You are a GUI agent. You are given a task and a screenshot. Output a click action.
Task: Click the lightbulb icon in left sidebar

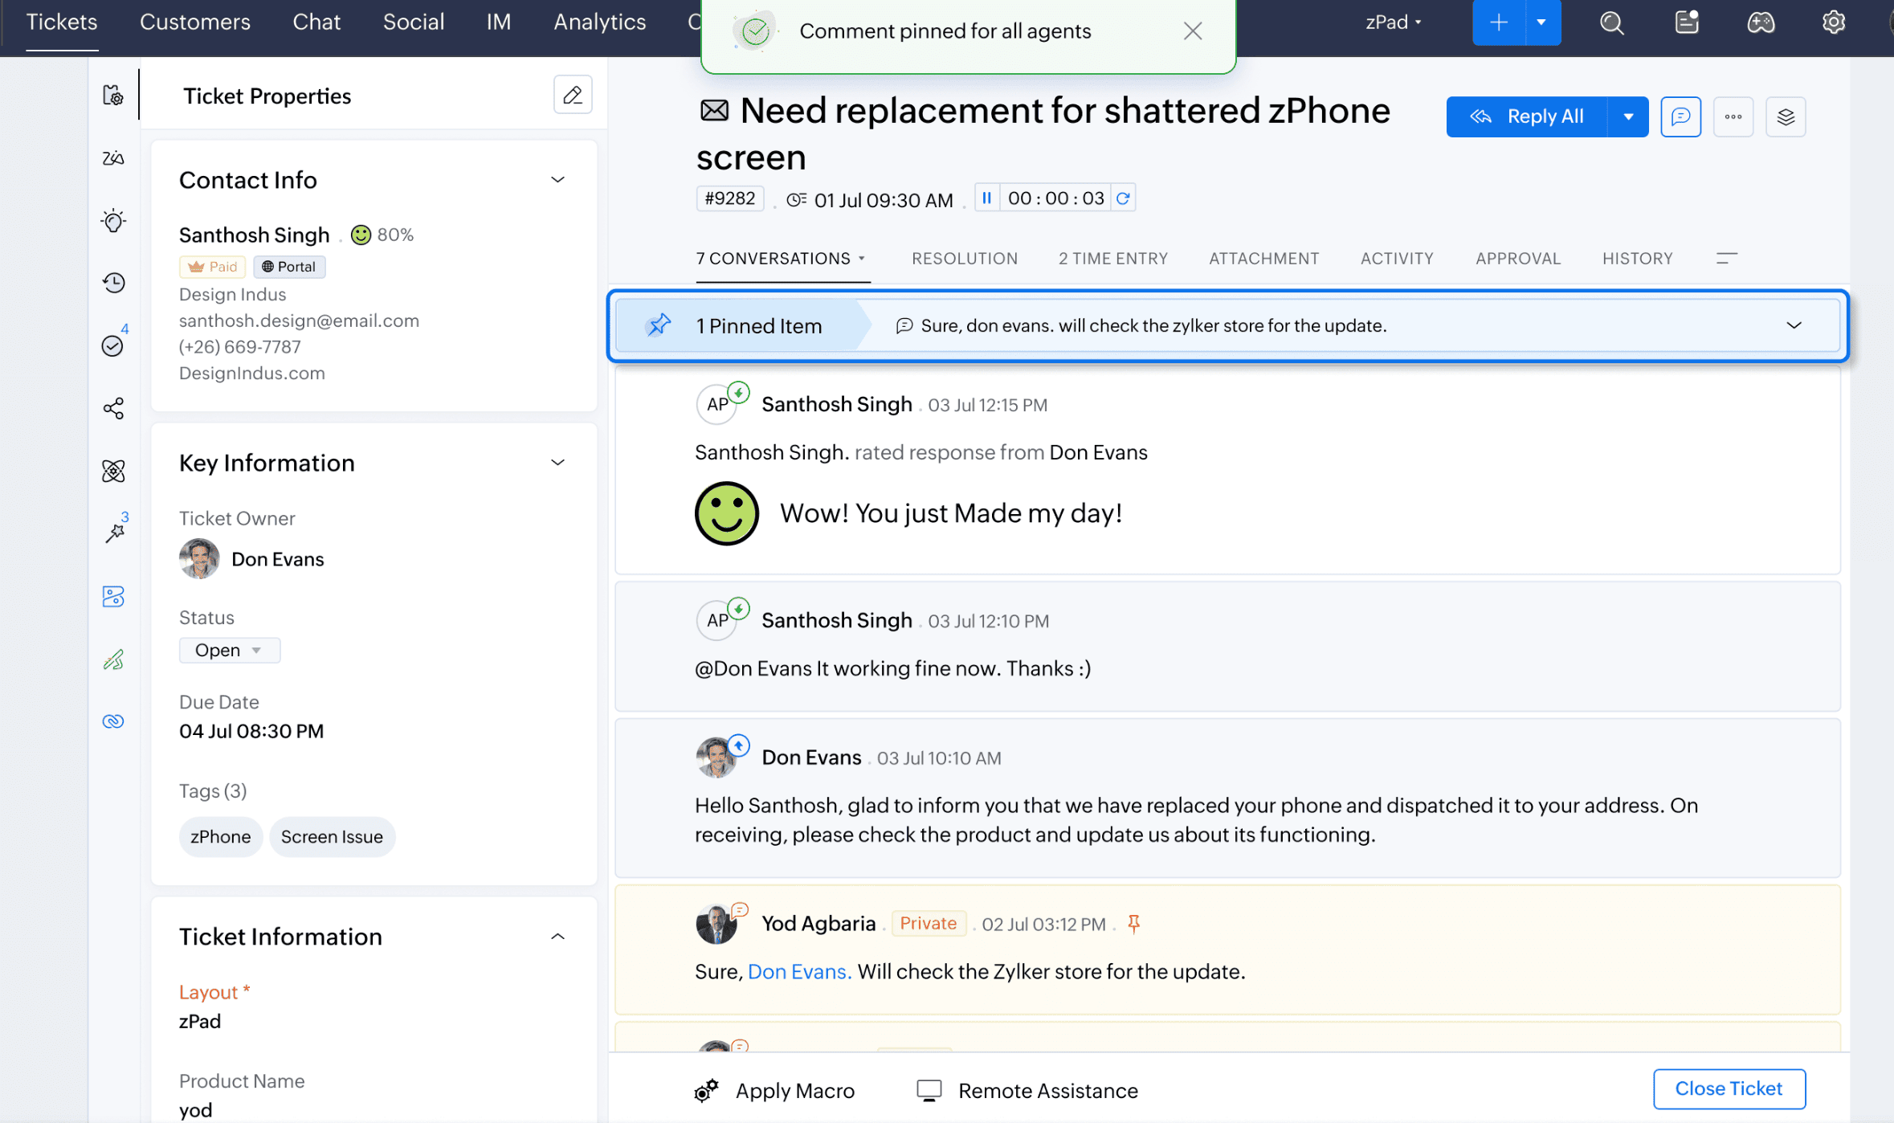113,221
